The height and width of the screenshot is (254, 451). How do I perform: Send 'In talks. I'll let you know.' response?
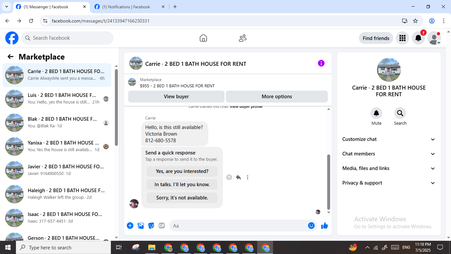(x=182, y=185)
